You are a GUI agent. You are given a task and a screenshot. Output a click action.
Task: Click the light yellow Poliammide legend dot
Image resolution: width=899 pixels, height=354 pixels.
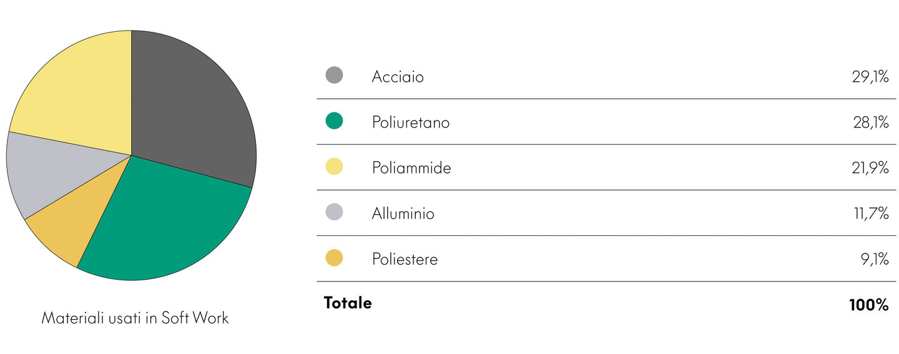tap(334, 167)
